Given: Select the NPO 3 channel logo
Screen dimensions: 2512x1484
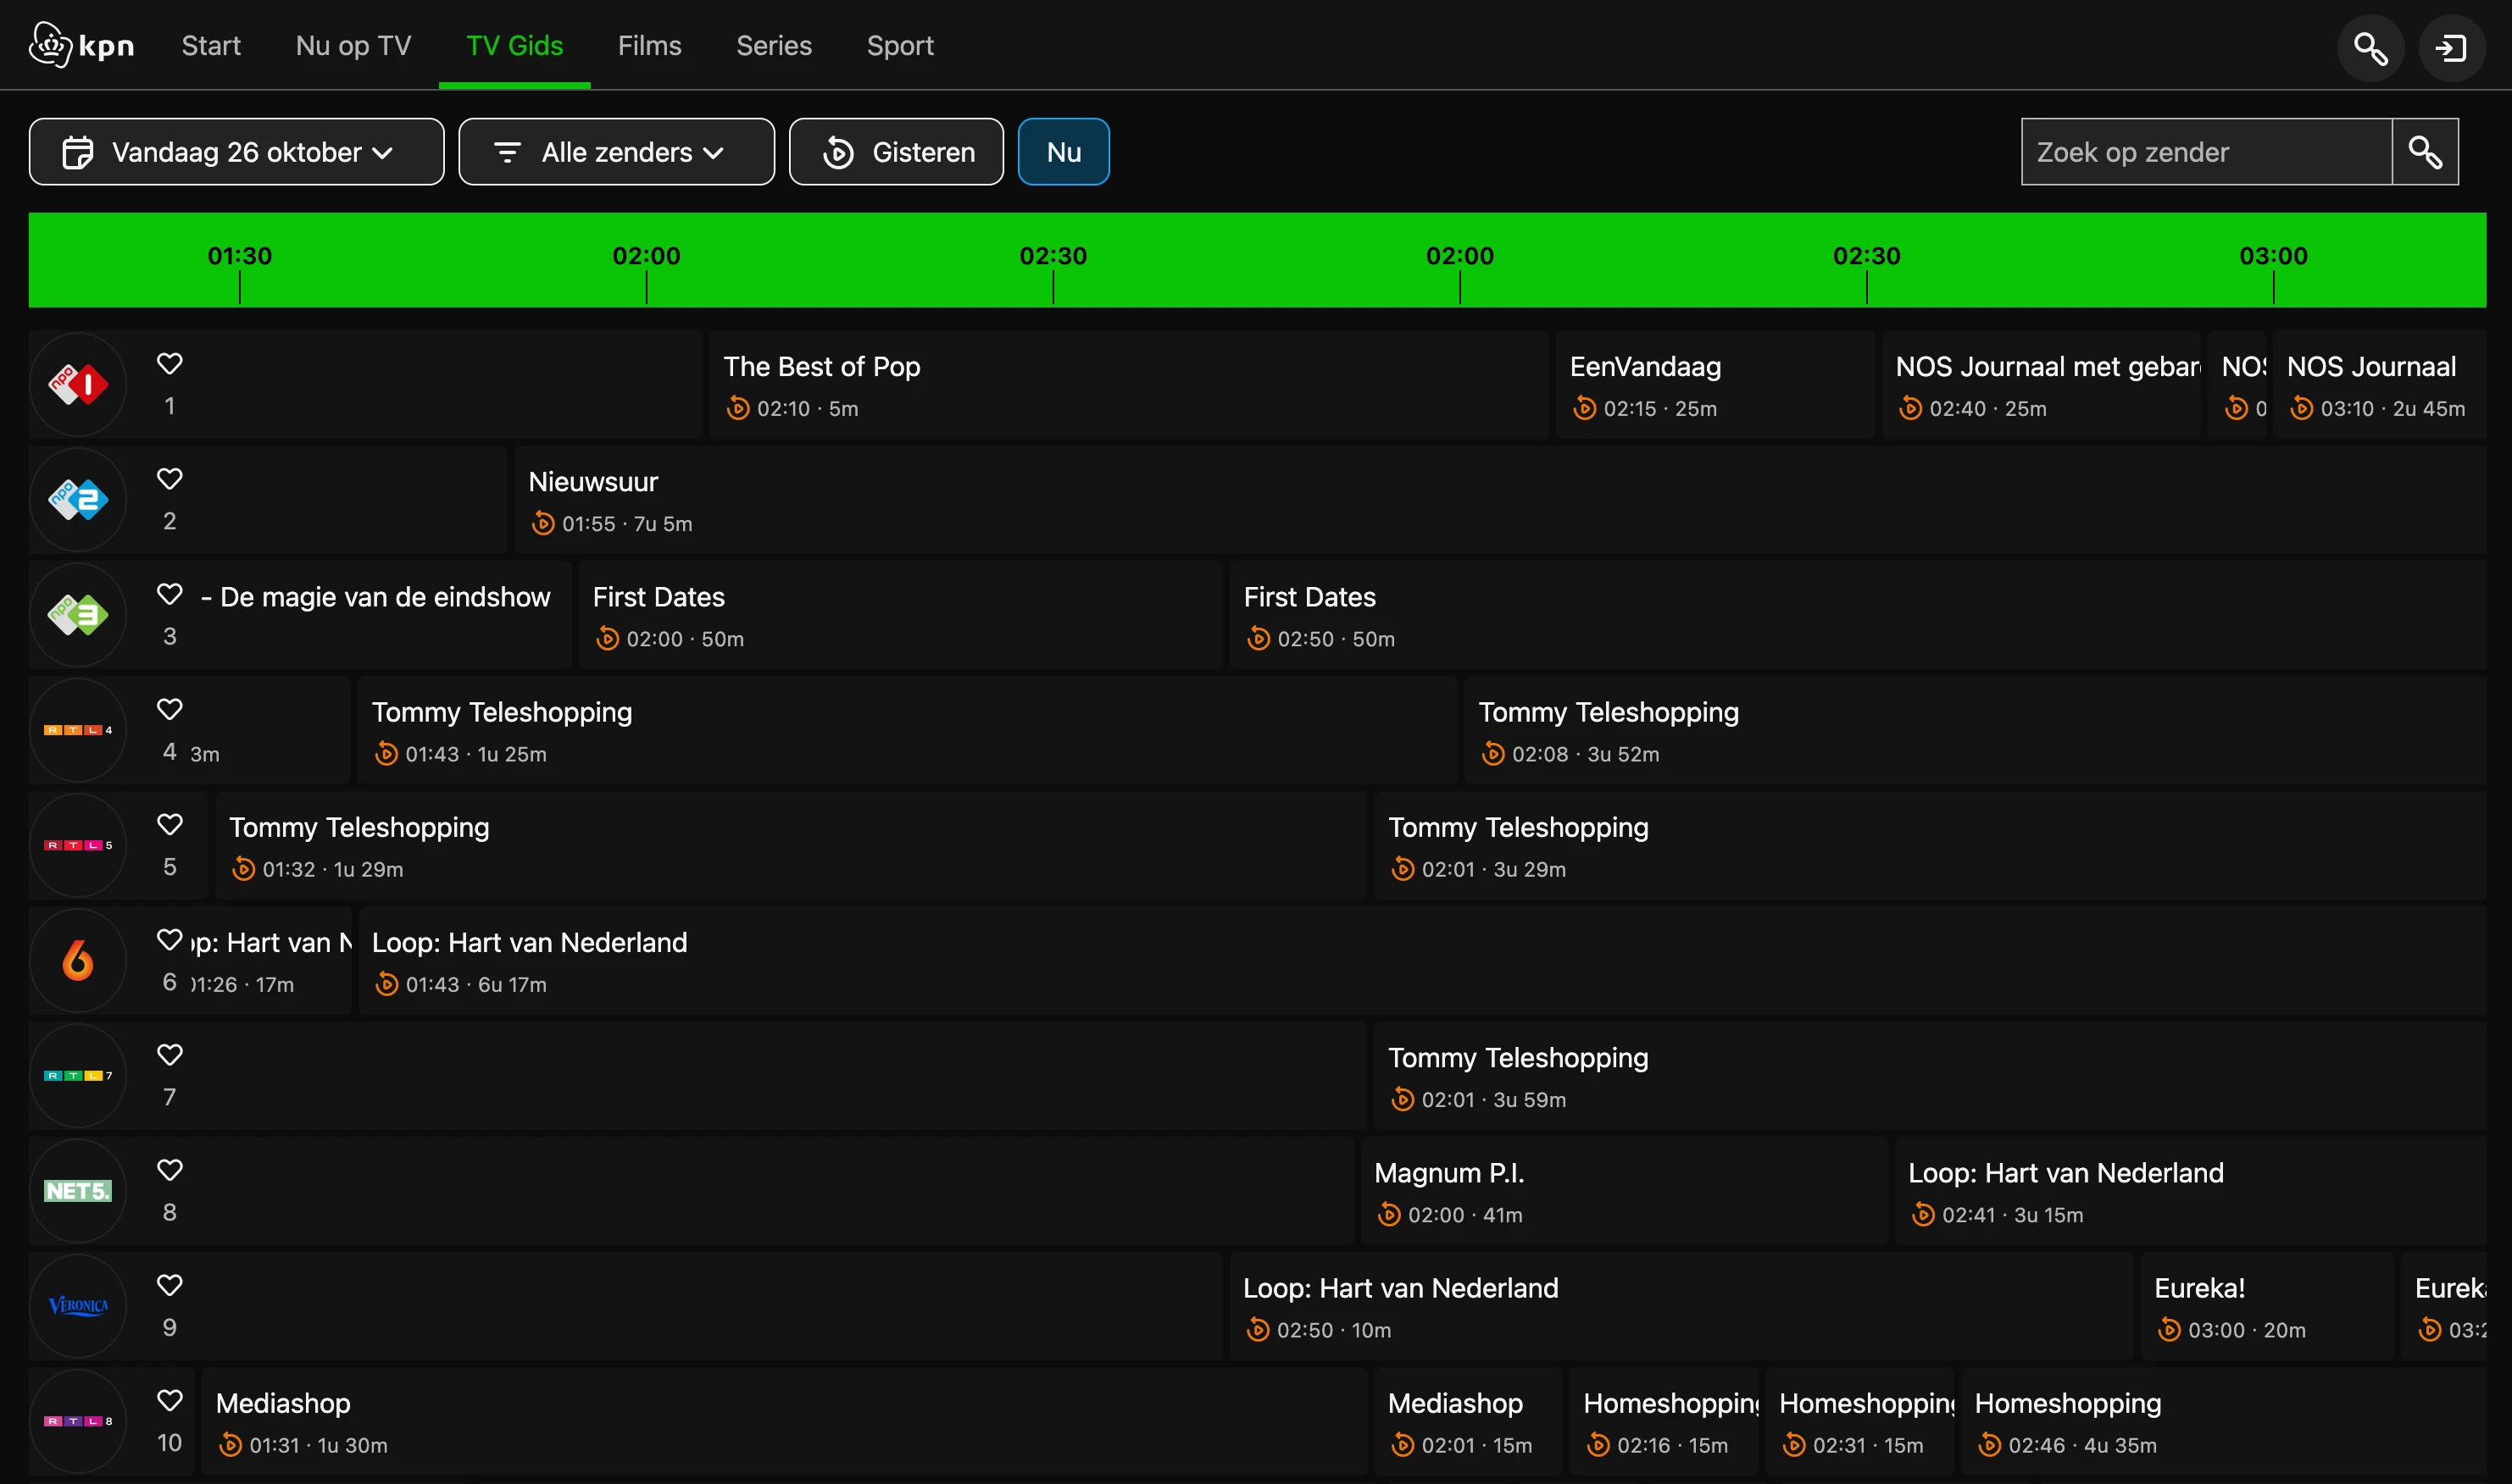Looking at the screenshot, I should (78, 614).
